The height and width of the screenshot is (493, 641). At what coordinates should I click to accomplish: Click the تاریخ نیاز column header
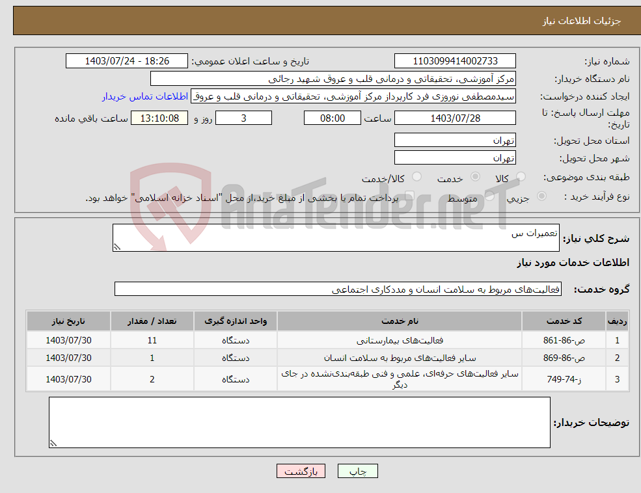(68, 321)
